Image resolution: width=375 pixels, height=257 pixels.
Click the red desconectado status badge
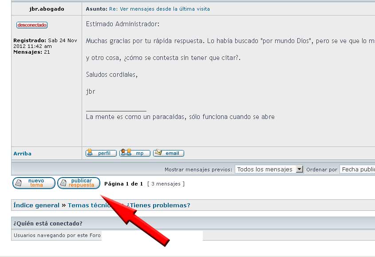[32, 25]
